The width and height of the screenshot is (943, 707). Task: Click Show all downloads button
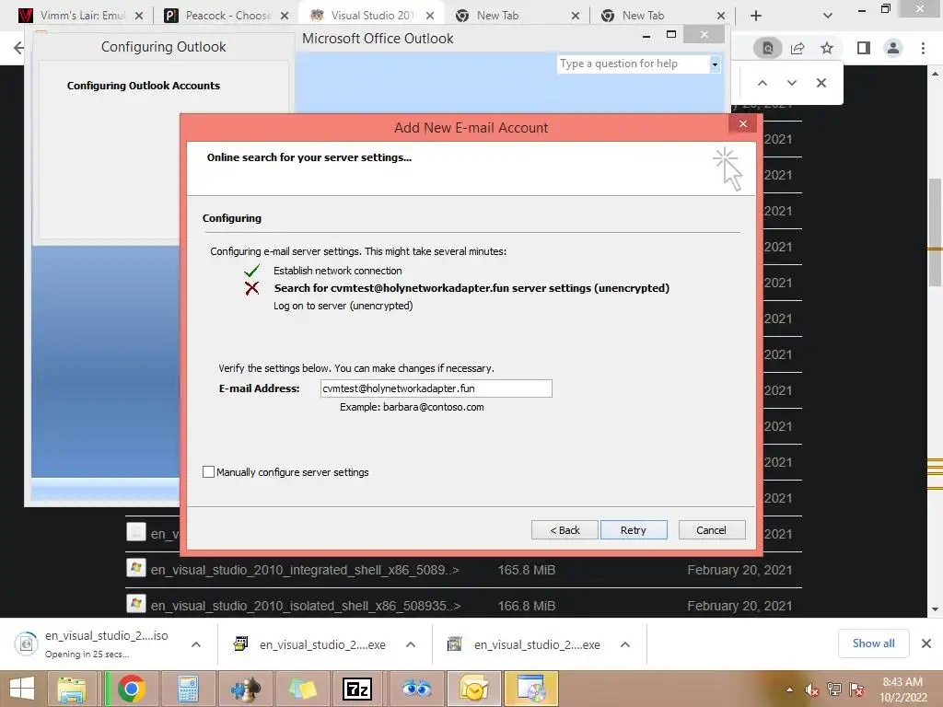coord(873,643)
